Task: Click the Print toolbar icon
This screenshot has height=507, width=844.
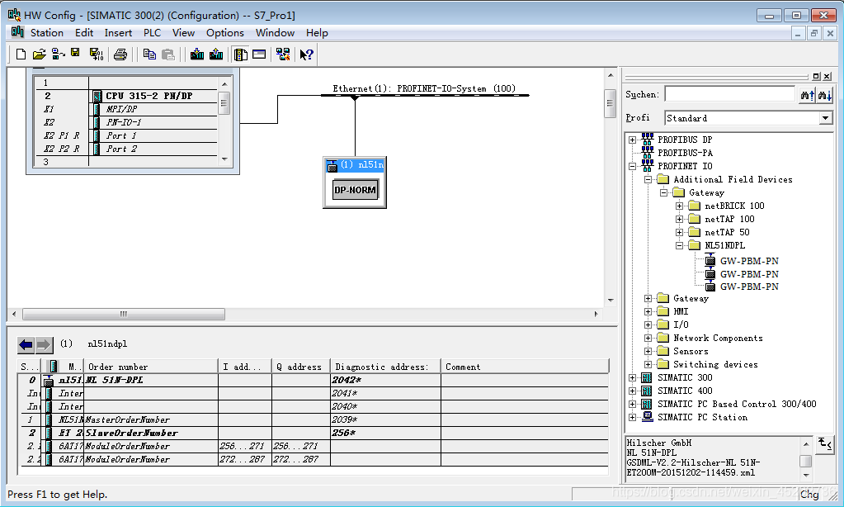Action: click(x=120, y=54)
